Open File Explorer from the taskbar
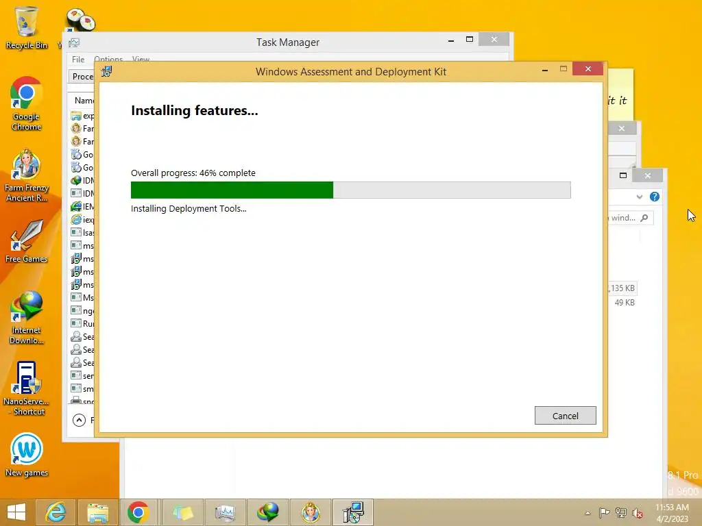Viewport: 702px width, 526px height. pyautogui.click(x=97, y=512)
